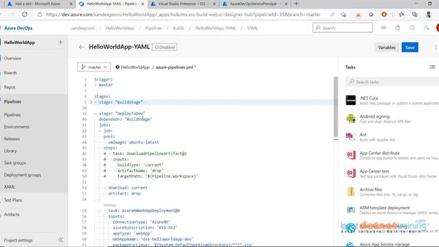The height and width of the screenshot is (247, 439).
Task: Click the Disabled status badge
Action: 165,47
